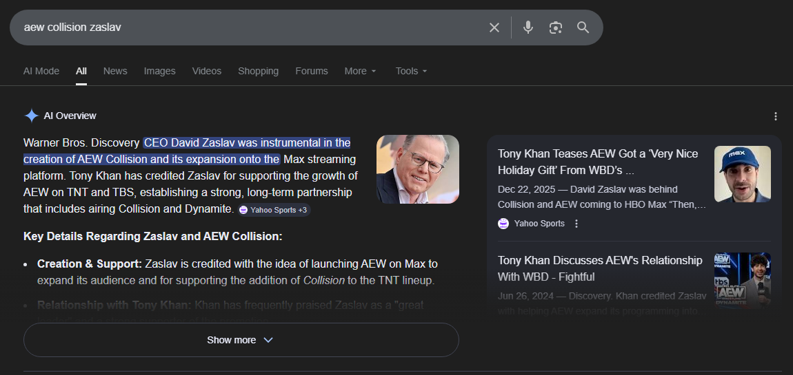The width and height of the screenshot is (793, 375).
Task: Expand the AI Overview with Show more
Action: [x=241, y=340]
